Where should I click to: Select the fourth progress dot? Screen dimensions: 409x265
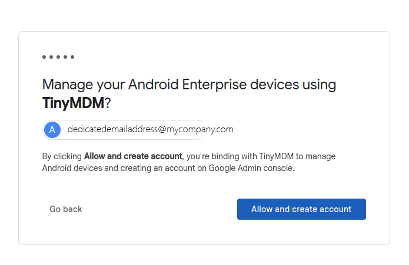(x=65, y=57)
